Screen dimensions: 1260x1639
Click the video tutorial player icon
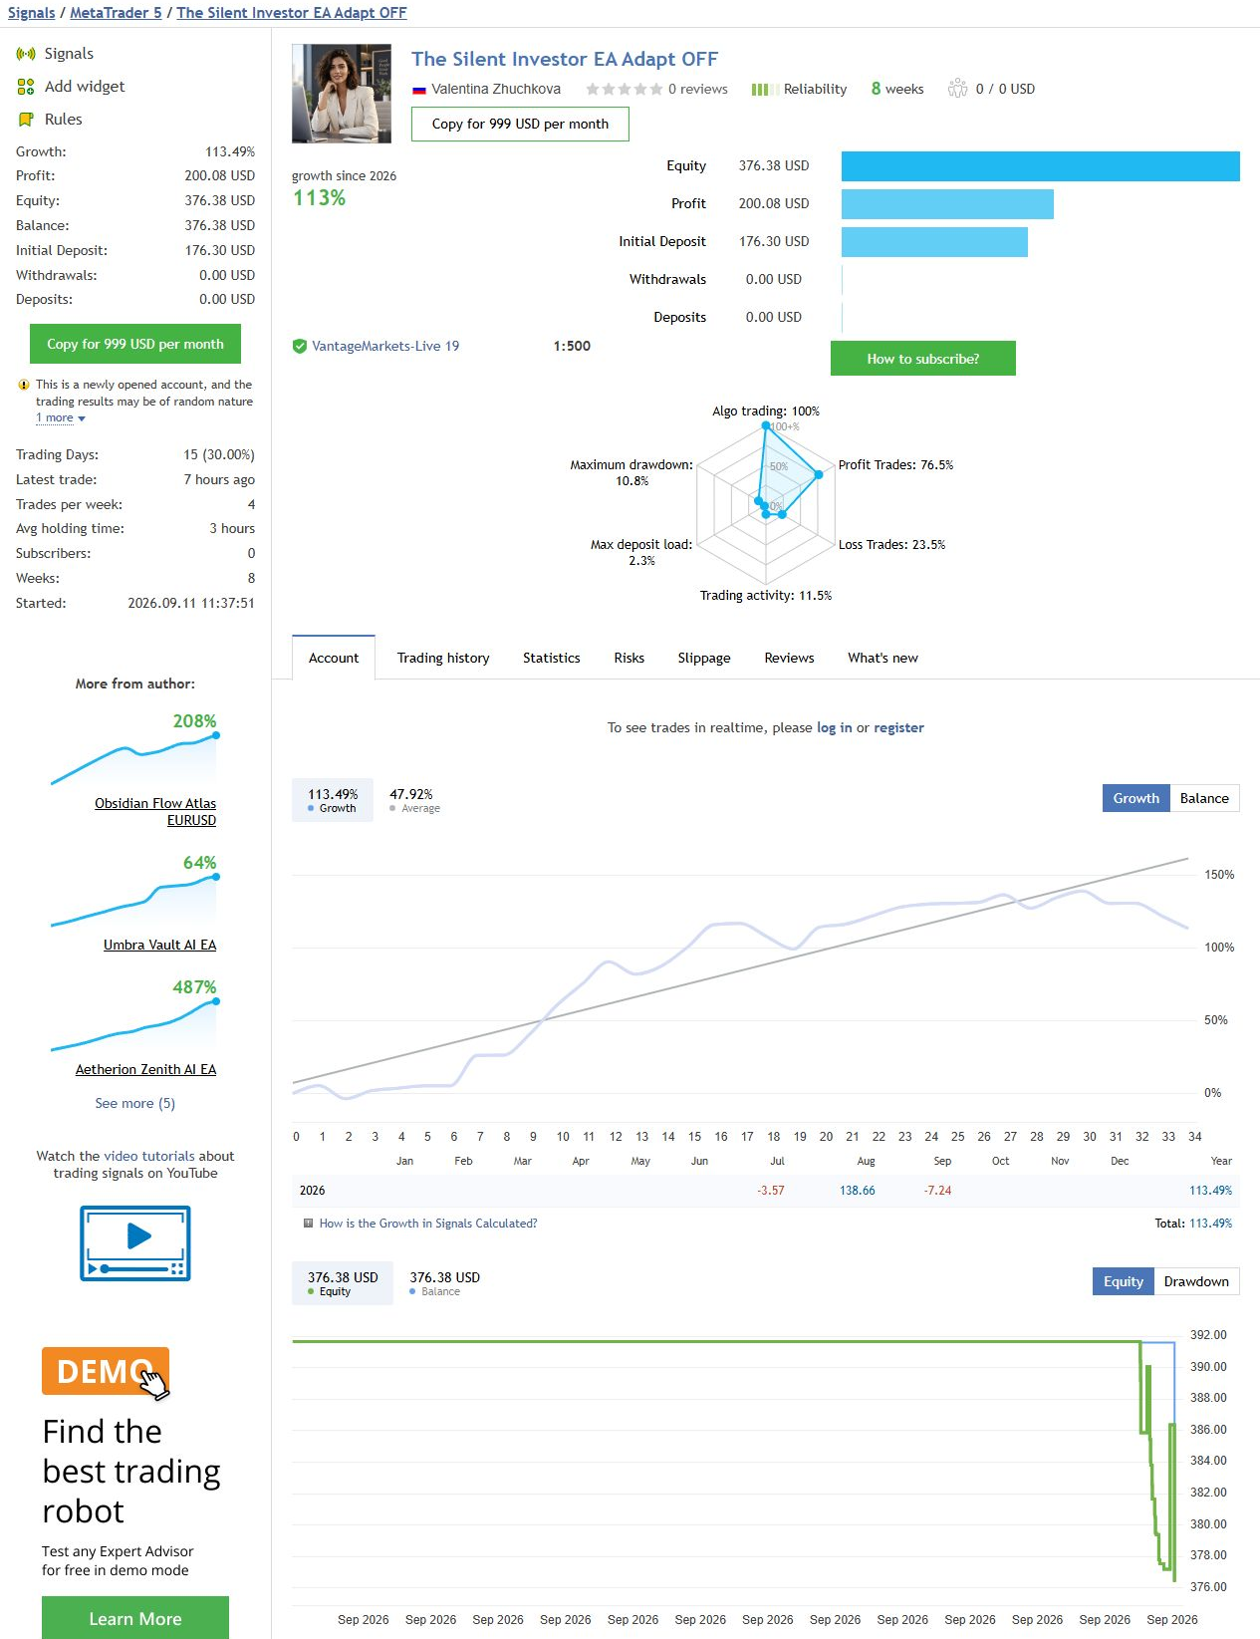(135, 1243)
